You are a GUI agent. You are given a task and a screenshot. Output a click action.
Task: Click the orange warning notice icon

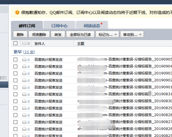17,13
